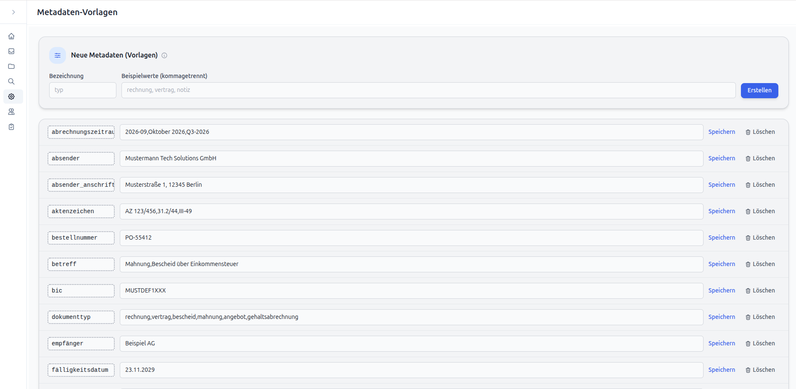Open the Inbox icon in sidebar
The height and width of the screenshot is (389, 796).
11,51
